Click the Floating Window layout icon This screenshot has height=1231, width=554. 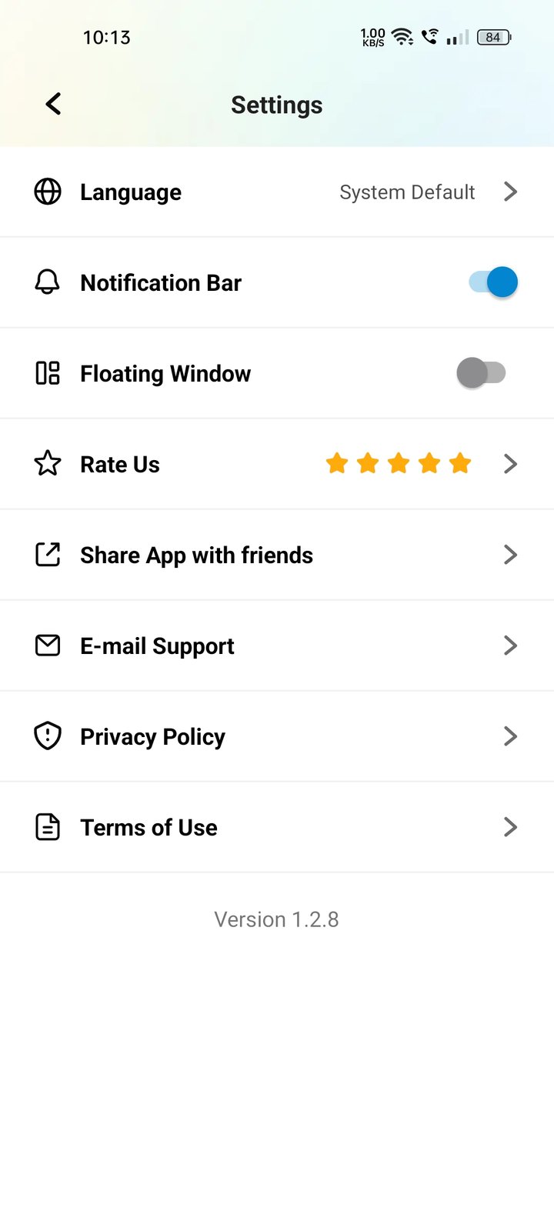pos(48,373)
